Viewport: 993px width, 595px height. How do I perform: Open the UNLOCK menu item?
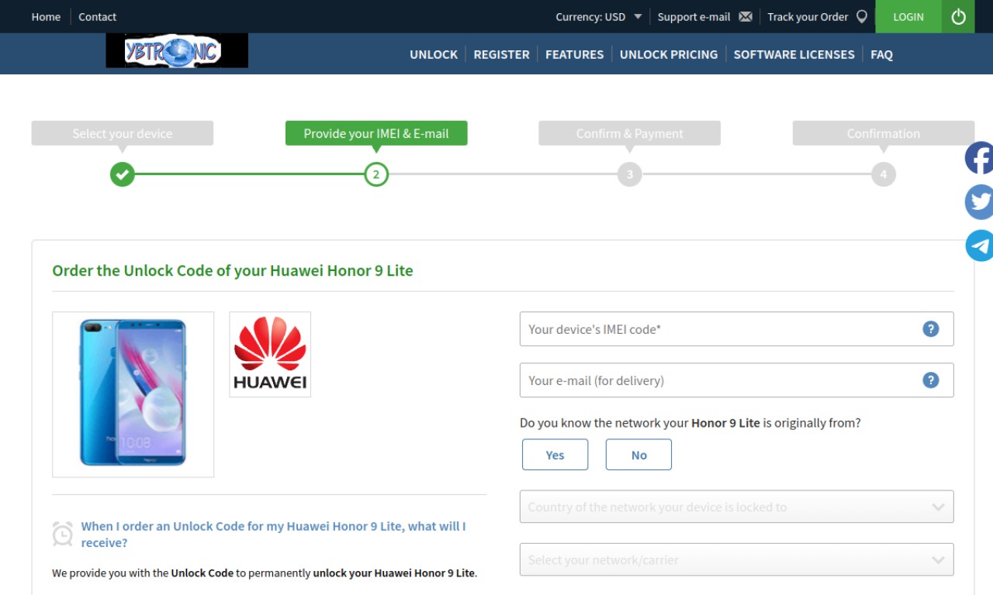pos(434,54)
